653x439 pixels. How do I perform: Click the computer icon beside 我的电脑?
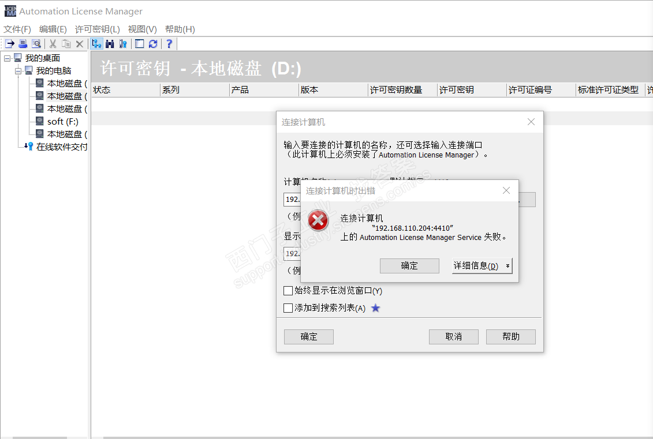29,70
